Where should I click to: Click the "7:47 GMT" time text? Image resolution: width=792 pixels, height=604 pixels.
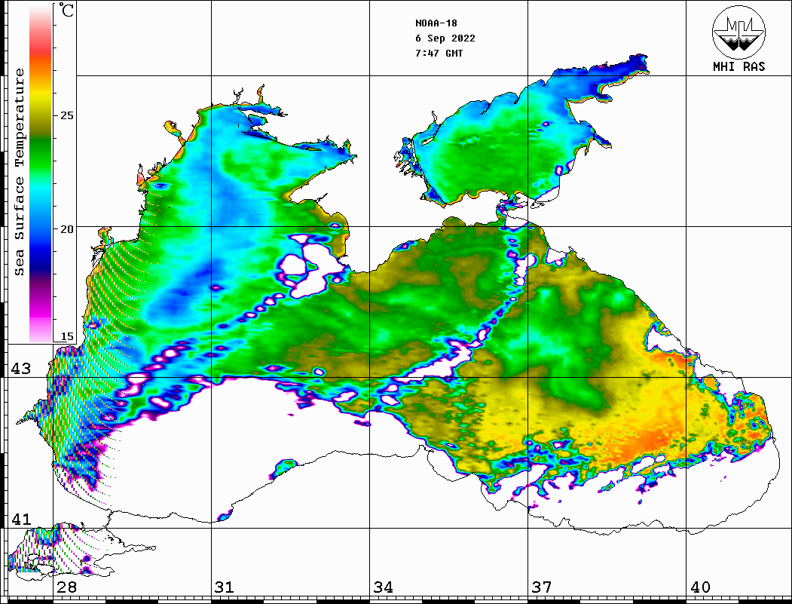point(439,53)
